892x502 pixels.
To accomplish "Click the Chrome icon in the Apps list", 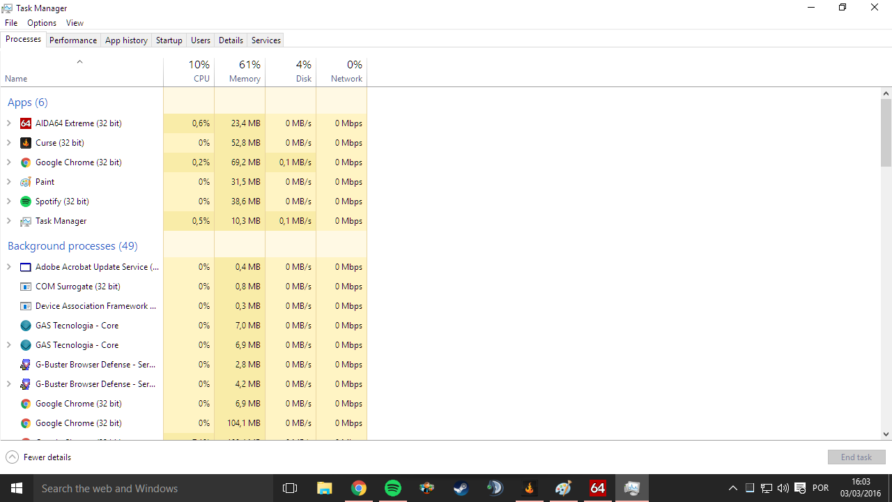I will [26, 162].
